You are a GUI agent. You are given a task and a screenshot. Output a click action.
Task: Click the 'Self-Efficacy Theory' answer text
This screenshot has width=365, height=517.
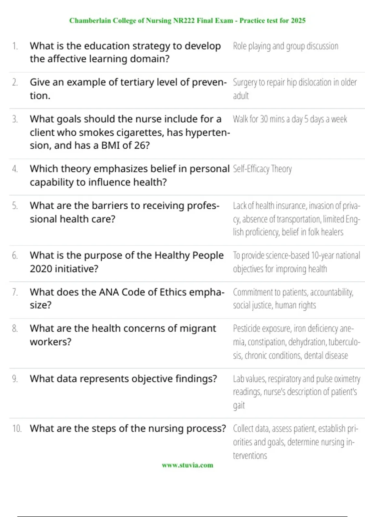coord(262,169)
